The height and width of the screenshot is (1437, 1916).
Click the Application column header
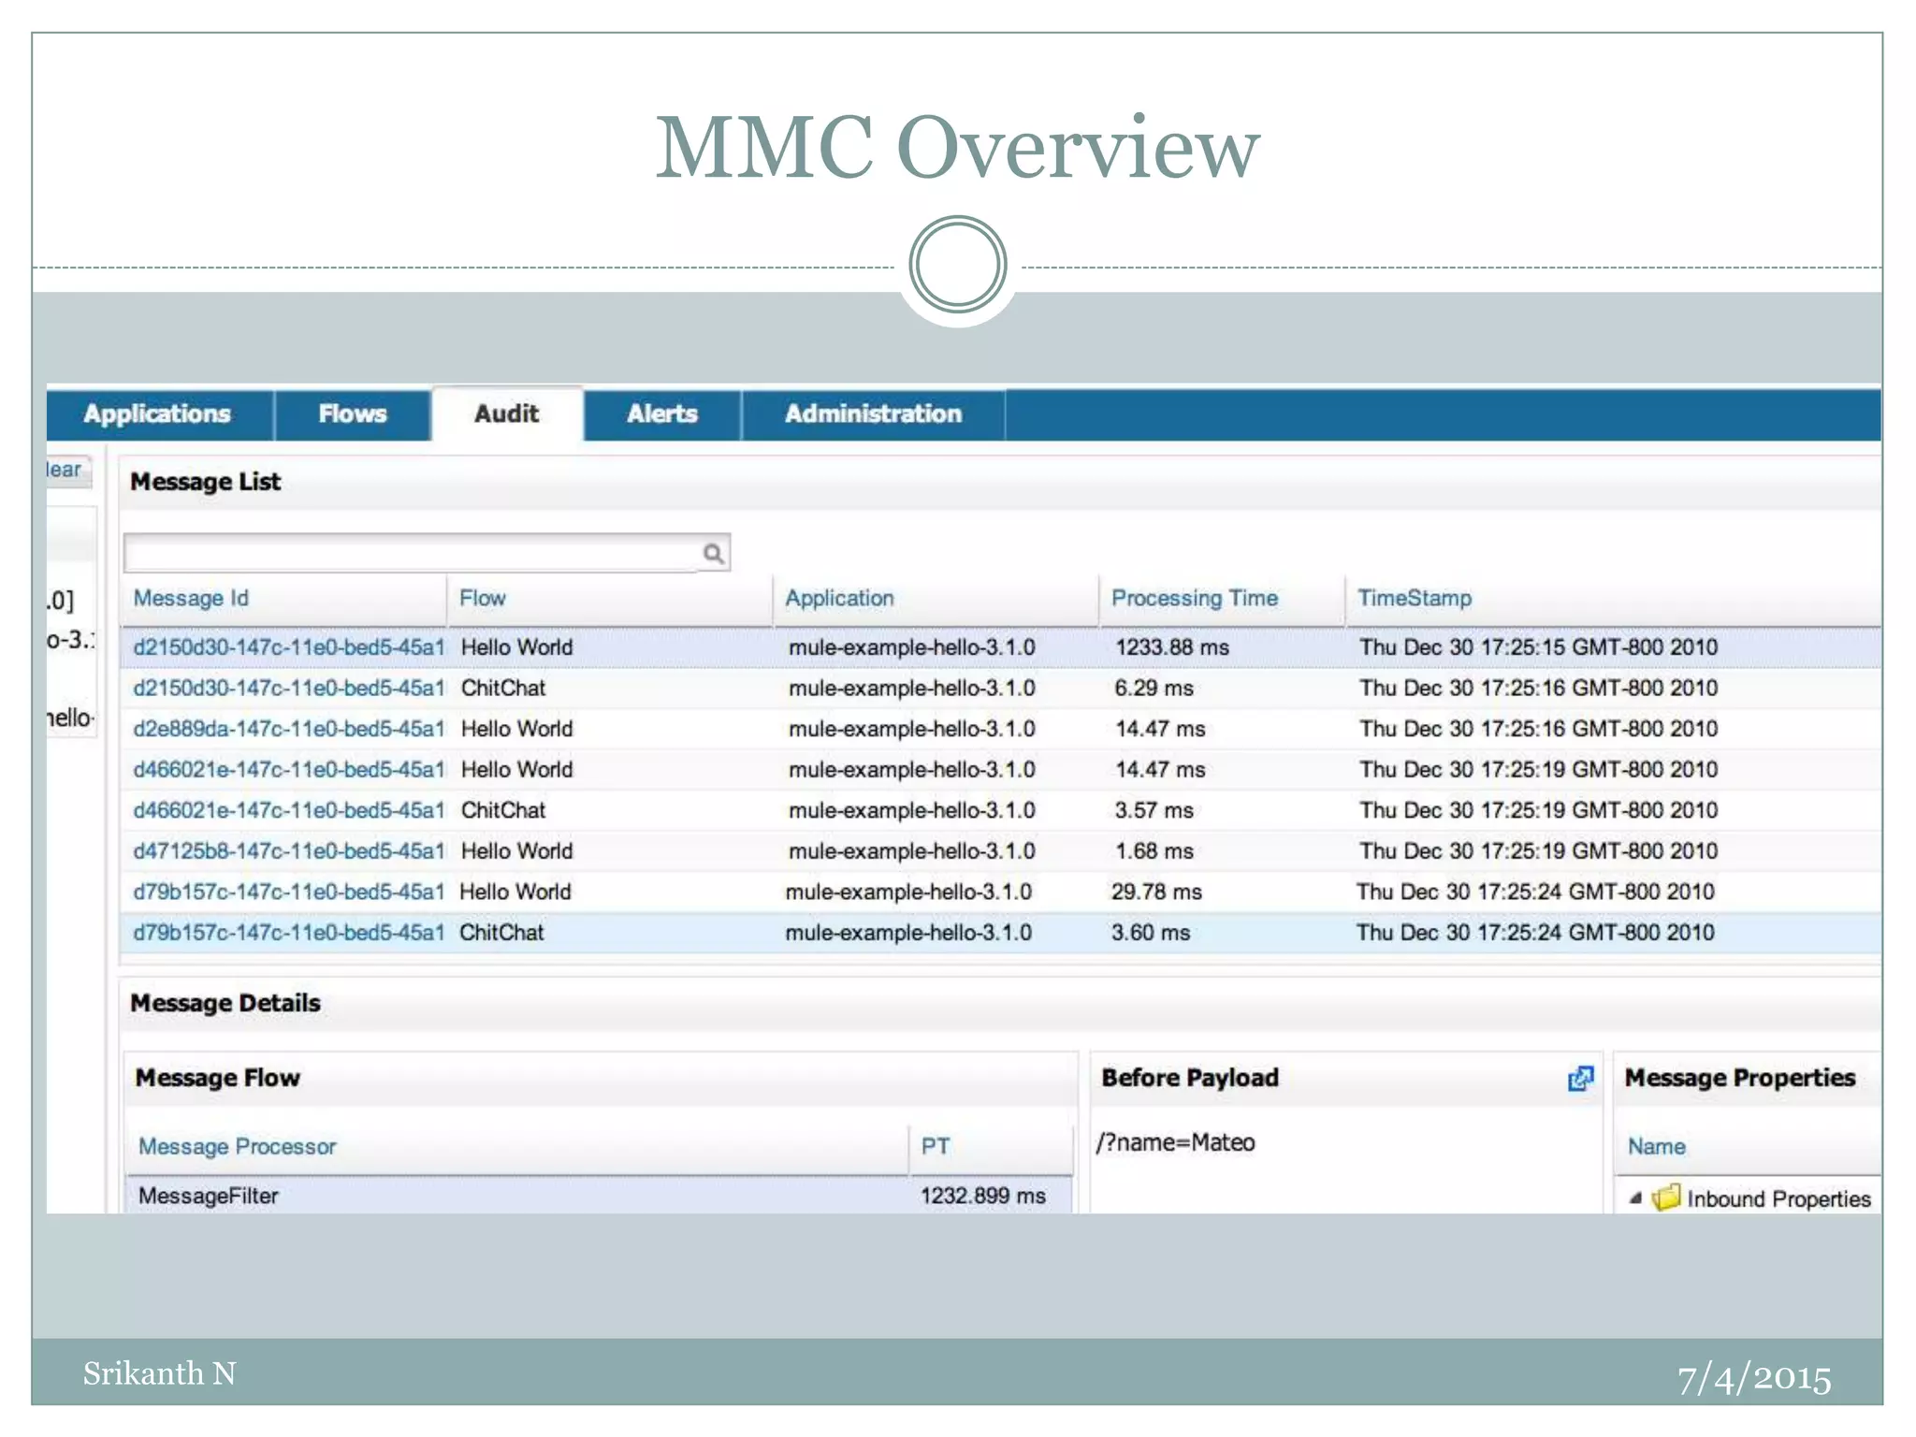(839, 599)
